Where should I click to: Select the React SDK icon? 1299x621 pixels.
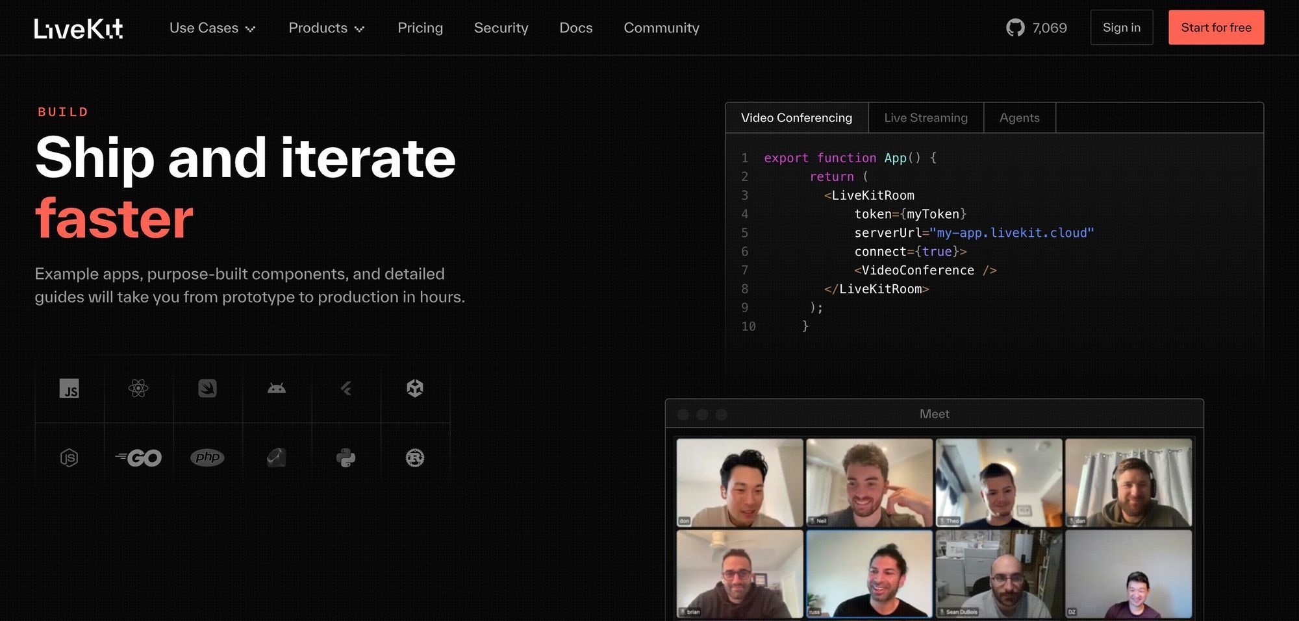click(138, 389)
